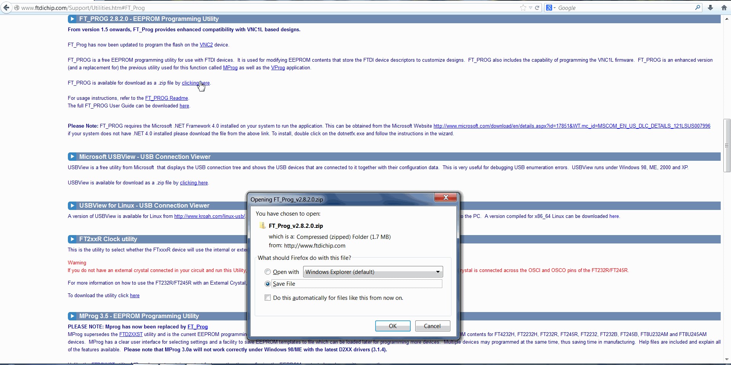The height and width of the screenshot is (365, 731).
Task: Click the arrow icon beside FT_PROG 2.8.2.0 heading
Action: click(72, 19)
